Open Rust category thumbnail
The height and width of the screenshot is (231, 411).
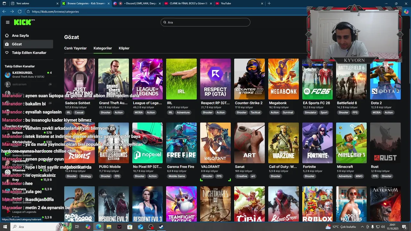[x=386, y=143]
